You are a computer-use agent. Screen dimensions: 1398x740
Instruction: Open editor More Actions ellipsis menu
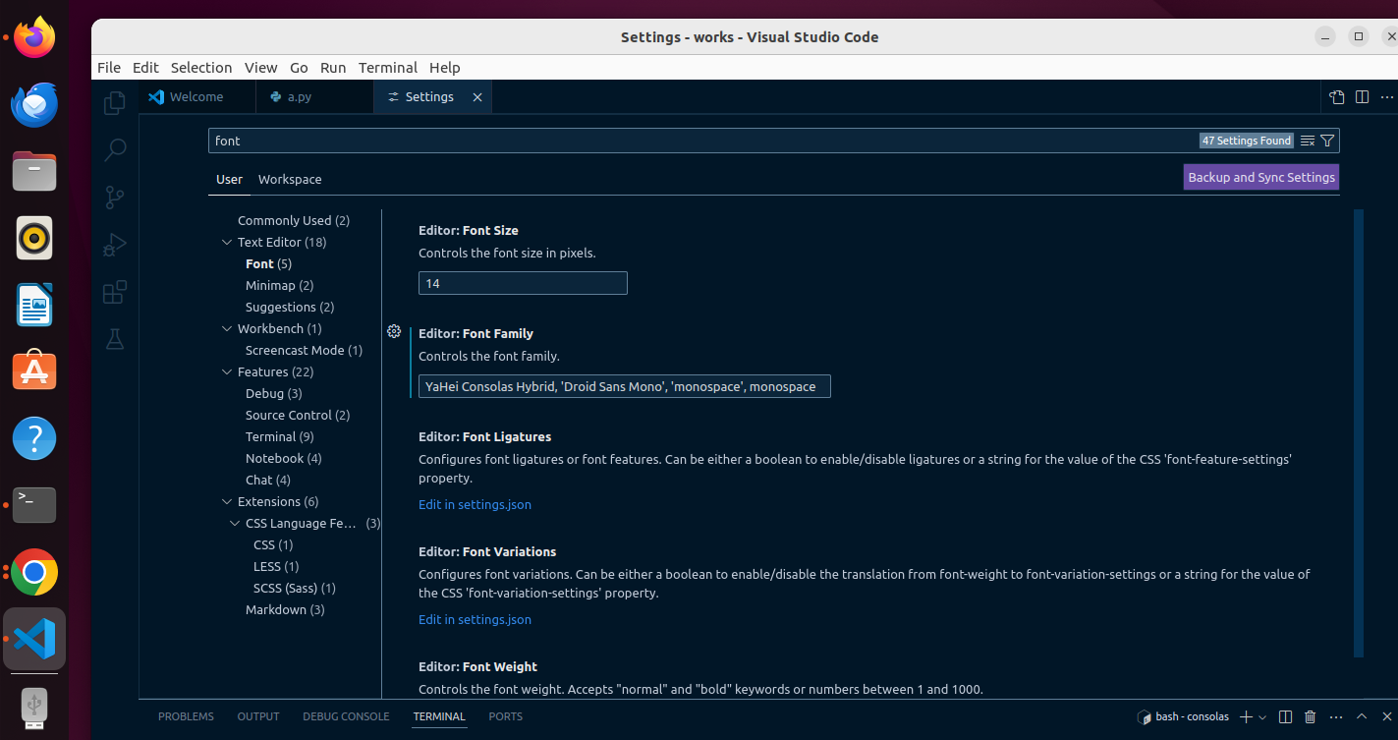point(1387,97)
